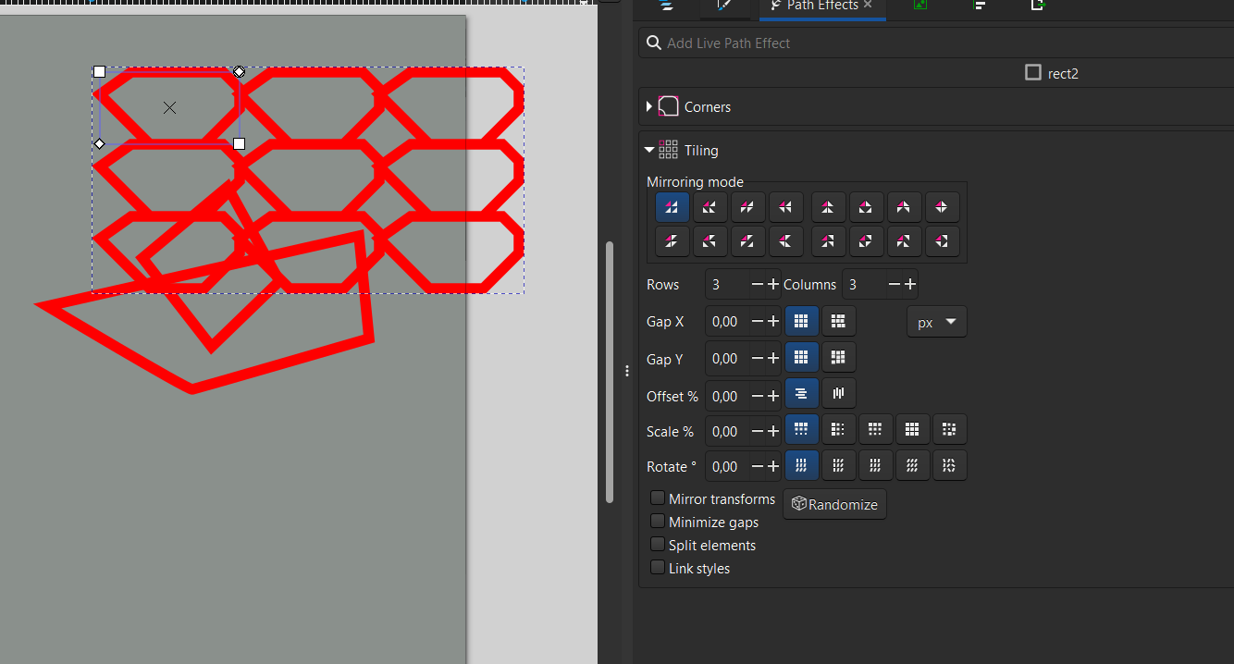
Task: Check the Mirror transforms checkbox
Action: pos(658,498)
